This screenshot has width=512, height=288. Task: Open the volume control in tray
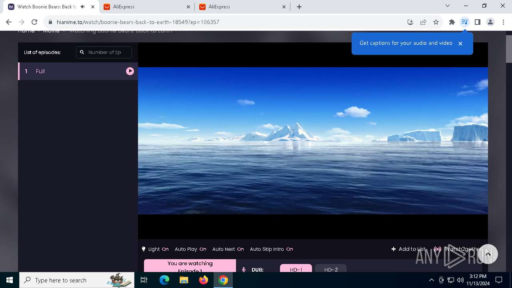460,280
